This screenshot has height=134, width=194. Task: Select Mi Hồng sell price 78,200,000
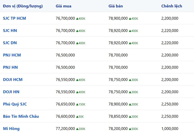pyautogui.click(x=118, y=129)
